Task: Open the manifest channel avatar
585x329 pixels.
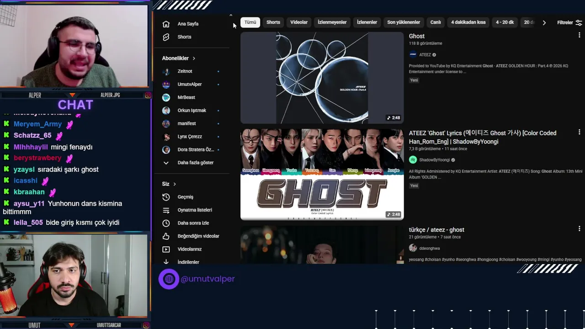Action: click(x=166, y=123)
